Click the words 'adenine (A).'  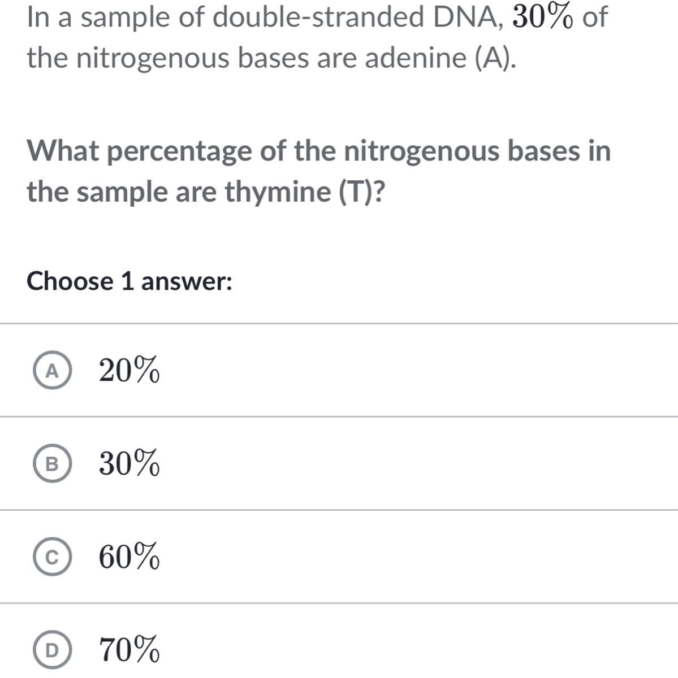pos(441,58)
